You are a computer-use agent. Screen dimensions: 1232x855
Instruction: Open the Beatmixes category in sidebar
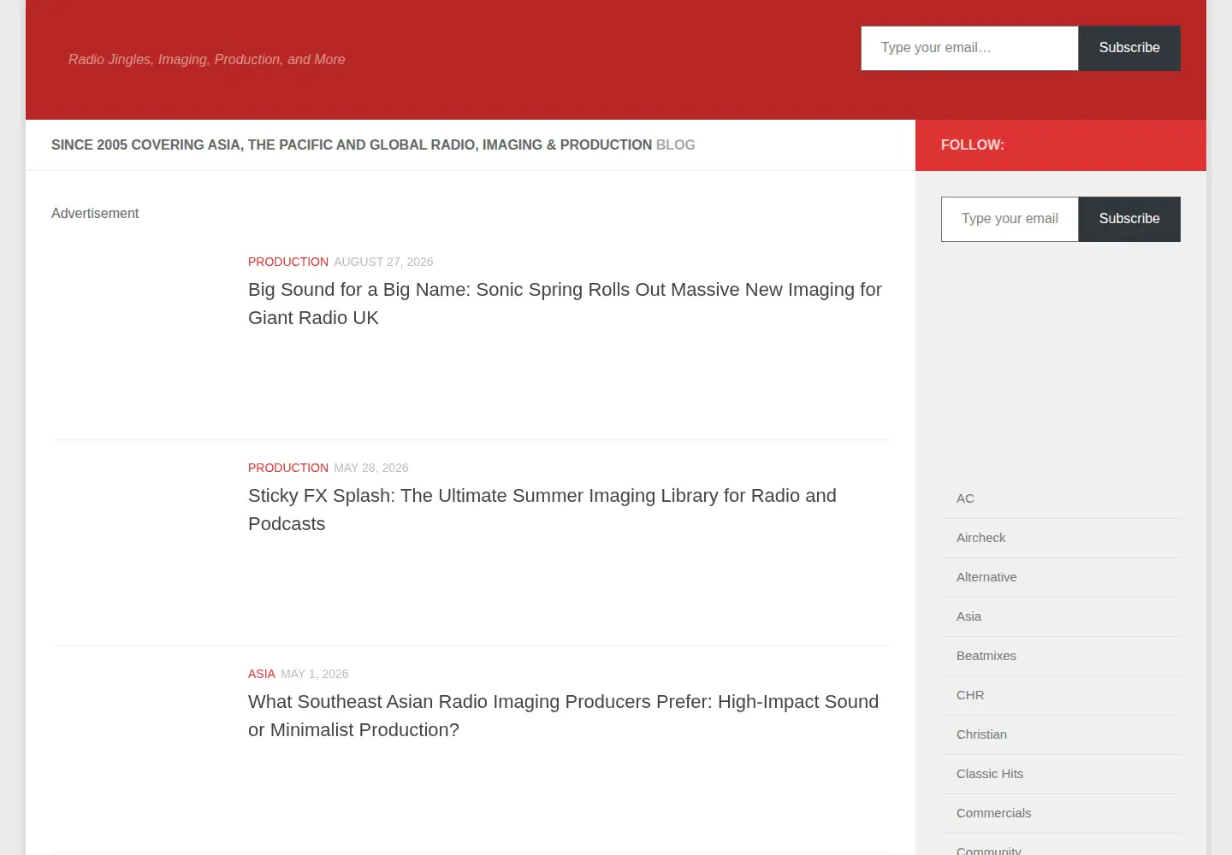(986, 656)
